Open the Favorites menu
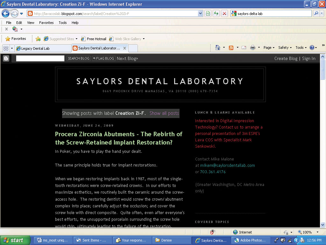 pyautogui.click(x=46, y=23)
